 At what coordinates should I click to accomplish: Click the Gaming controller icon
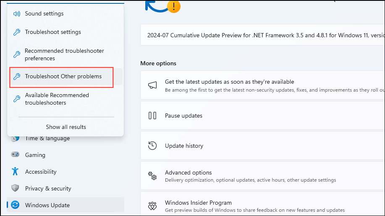pyautogui.click(x=15, y=154)
